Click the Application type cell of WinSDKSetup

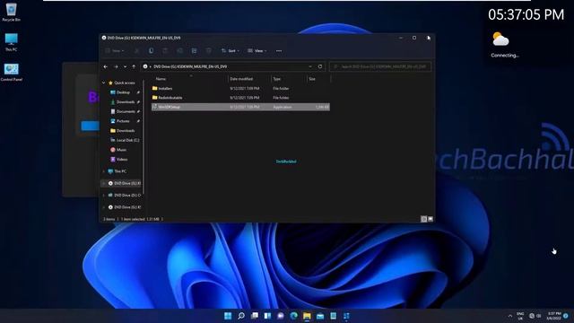coord(283,107)
